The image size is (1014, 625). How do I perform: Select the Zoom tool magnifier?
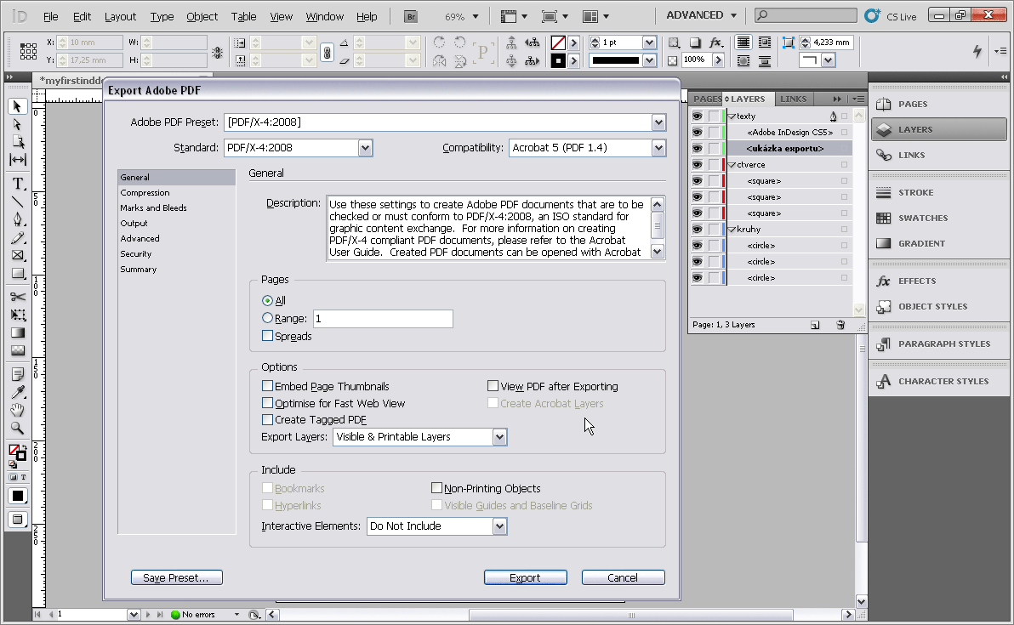[18, 428]
